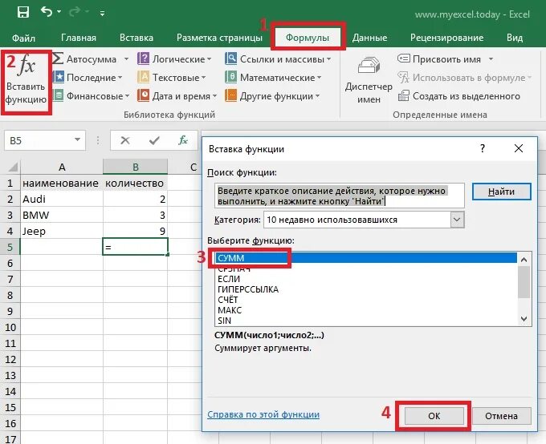Screen dimensions: 546x444
Task: Open the Диспетчер имен
Action: (369, 80)
